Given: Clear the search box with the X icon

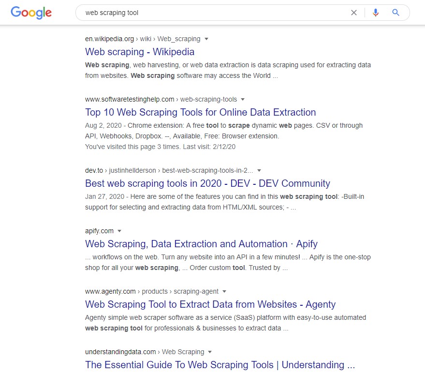Looking at the screenshot, I should (x=354, y=13).
